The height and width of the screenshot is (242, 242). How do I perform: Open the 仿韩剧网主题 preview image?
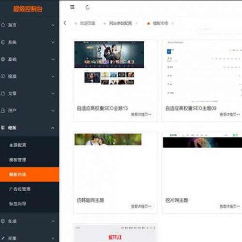(x=108, y=139)
